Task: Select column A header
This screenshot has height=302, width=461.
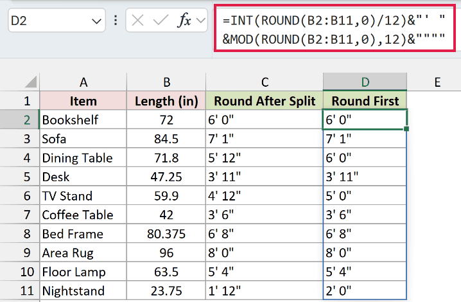Action: (x=83, y=82)
